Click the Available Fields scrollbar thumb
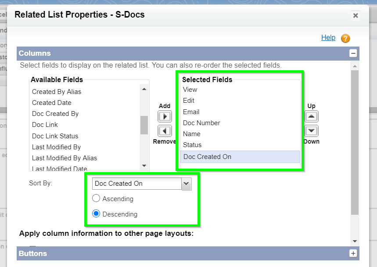377x267 pixels. coord(144,125)
